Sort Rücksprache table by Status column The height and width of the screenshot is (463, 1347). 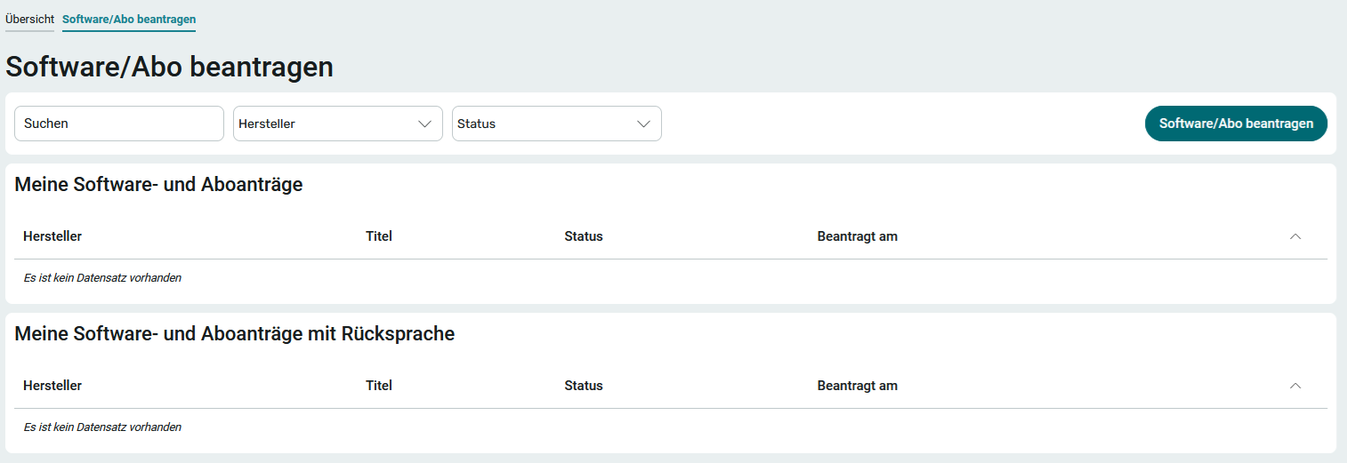[584, 386]
